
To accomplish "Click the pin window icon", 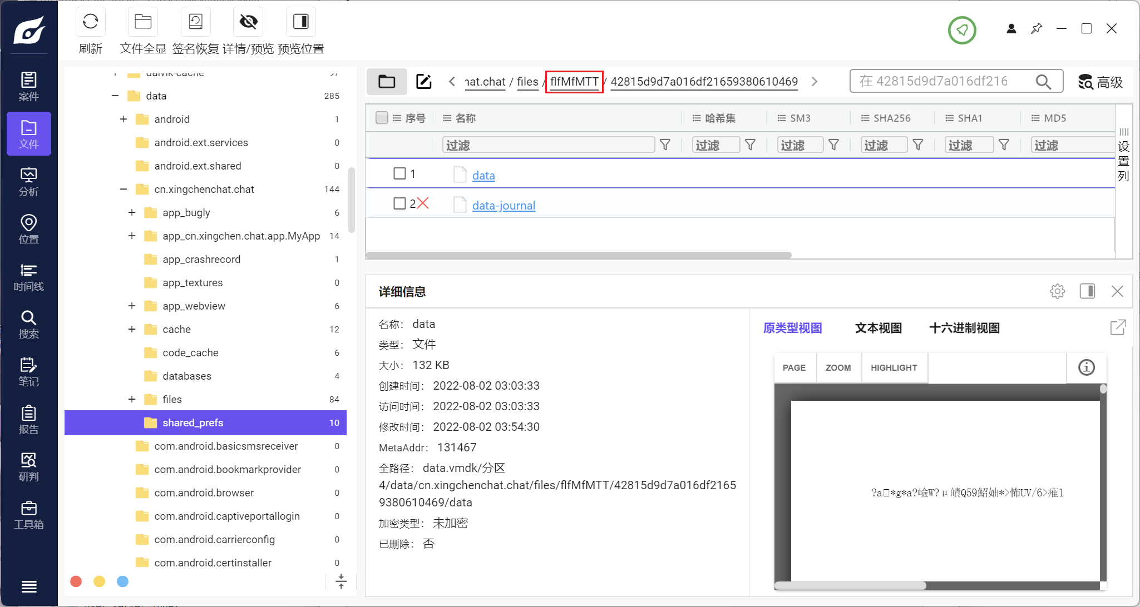I will tap(1037, 28).
